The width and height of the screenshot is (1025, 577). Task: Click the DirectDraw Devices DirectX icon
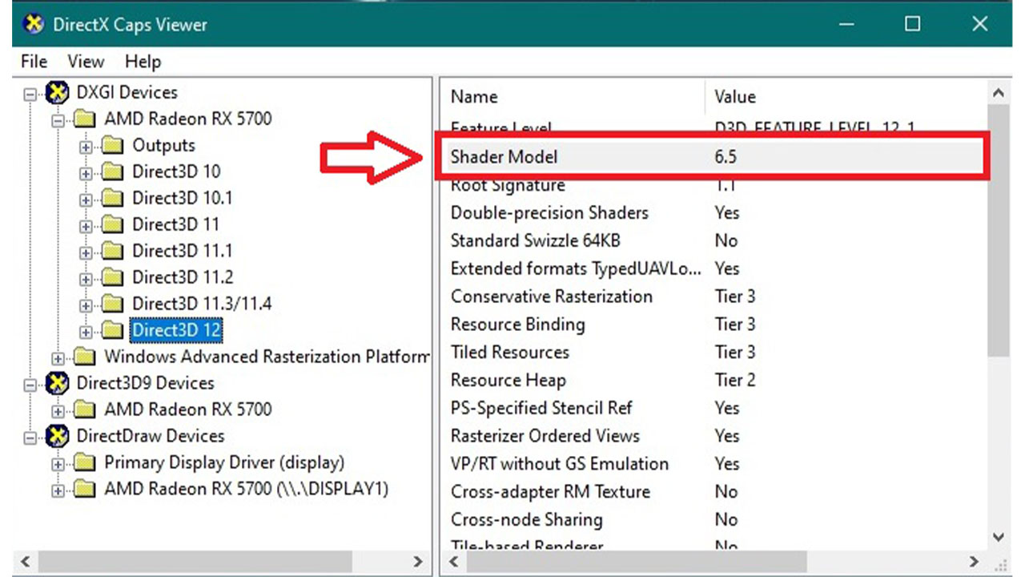pyautogui.click(x=57, y=436)
